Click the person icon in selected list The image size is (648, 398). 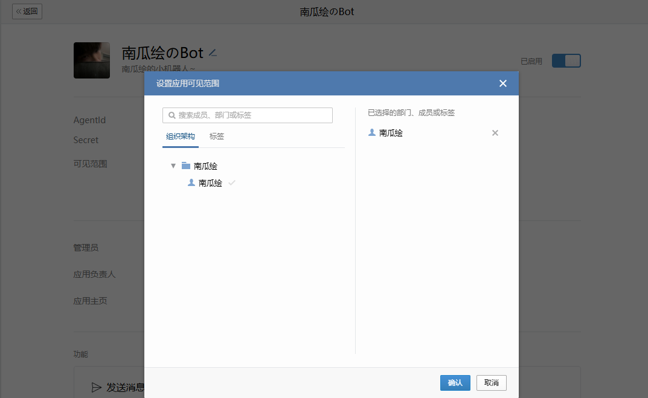(372, 133)
